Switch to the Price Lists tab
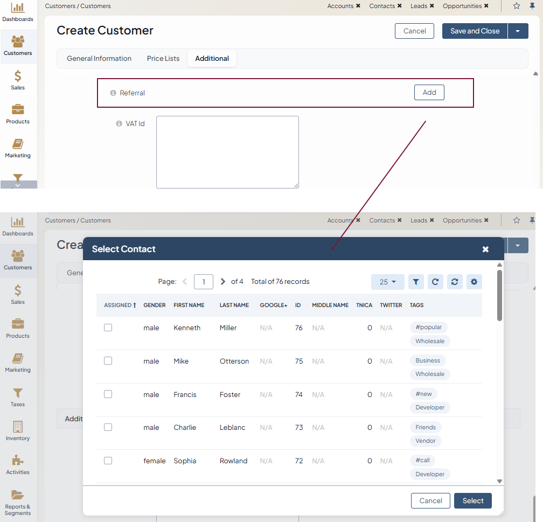Screen dimensions: 543x522 click(x=163, y=59)
